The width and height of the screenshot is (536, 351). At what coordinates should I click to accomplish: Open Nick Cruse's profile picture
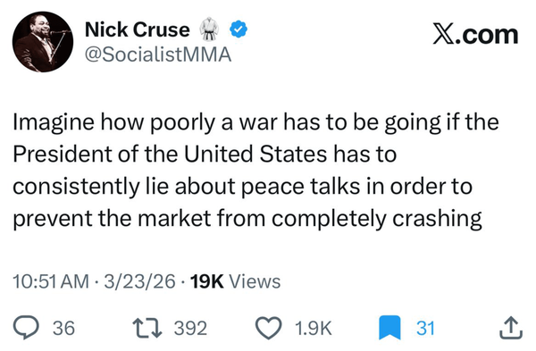click(43, 42)
